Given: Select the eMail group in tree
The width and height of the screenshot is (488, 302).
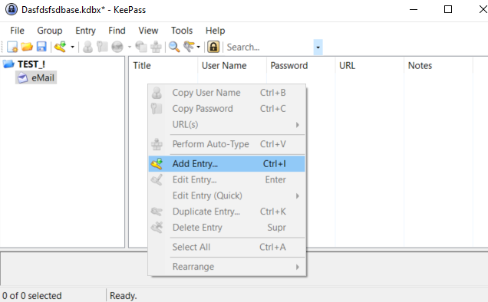Looking at the screenshot, I should point(43,77).
